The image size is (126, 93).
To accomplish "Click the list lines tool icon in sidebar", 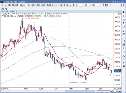I will coord(123,38).
